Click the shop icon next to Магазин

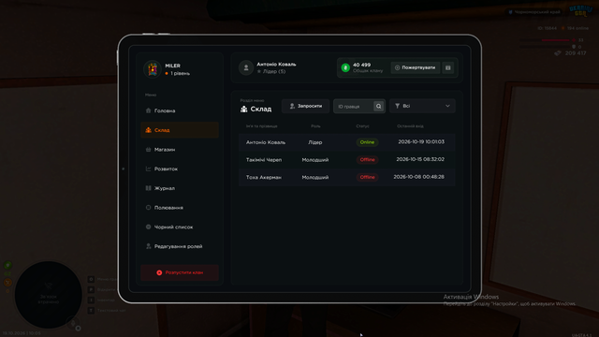pos(148,150)
